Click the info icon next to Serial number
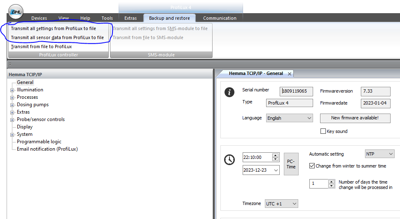This screenshot has width=400, height=219. pos(229,92)
